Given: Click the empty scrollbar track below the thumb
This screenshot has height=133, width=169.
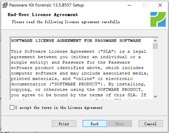Looking at the screenshot, I should pos(155,72).
